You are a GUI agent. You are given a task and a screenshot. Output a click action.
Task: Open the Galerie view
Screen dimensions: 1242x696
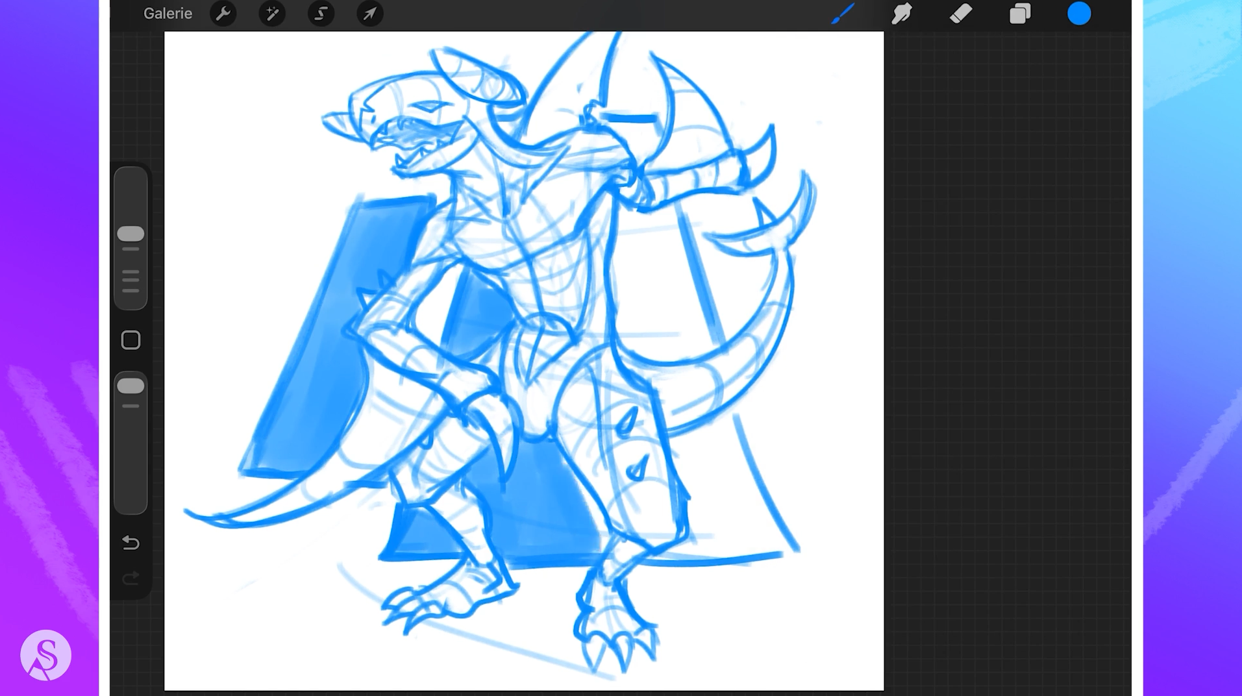pyautogui.click(x=168, y=14)
